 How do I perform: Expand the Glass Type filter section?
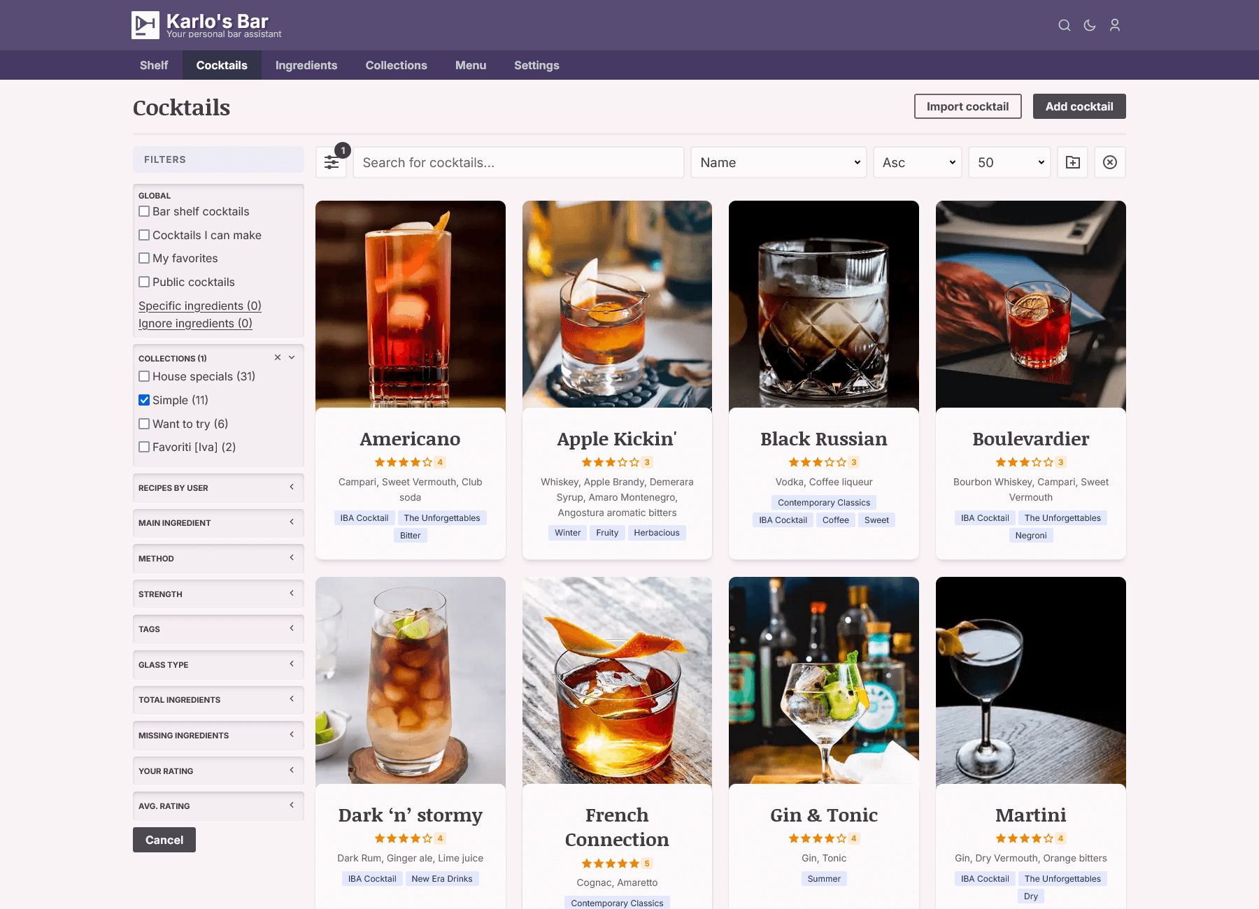(218, 665)
